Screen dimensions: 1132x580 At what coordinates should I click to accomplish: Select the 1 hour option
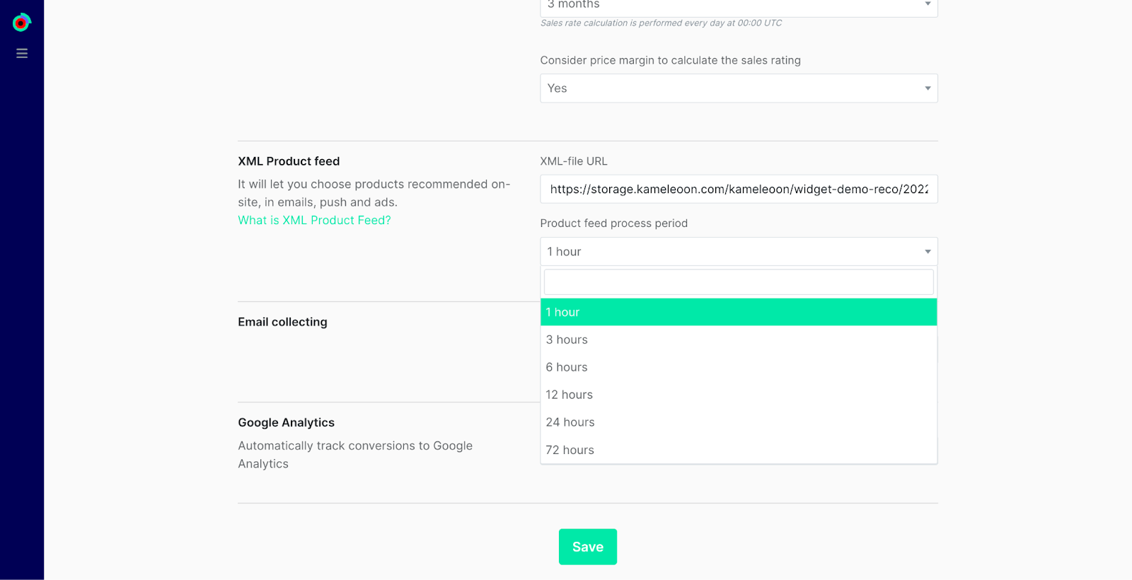tap(738, 313)
